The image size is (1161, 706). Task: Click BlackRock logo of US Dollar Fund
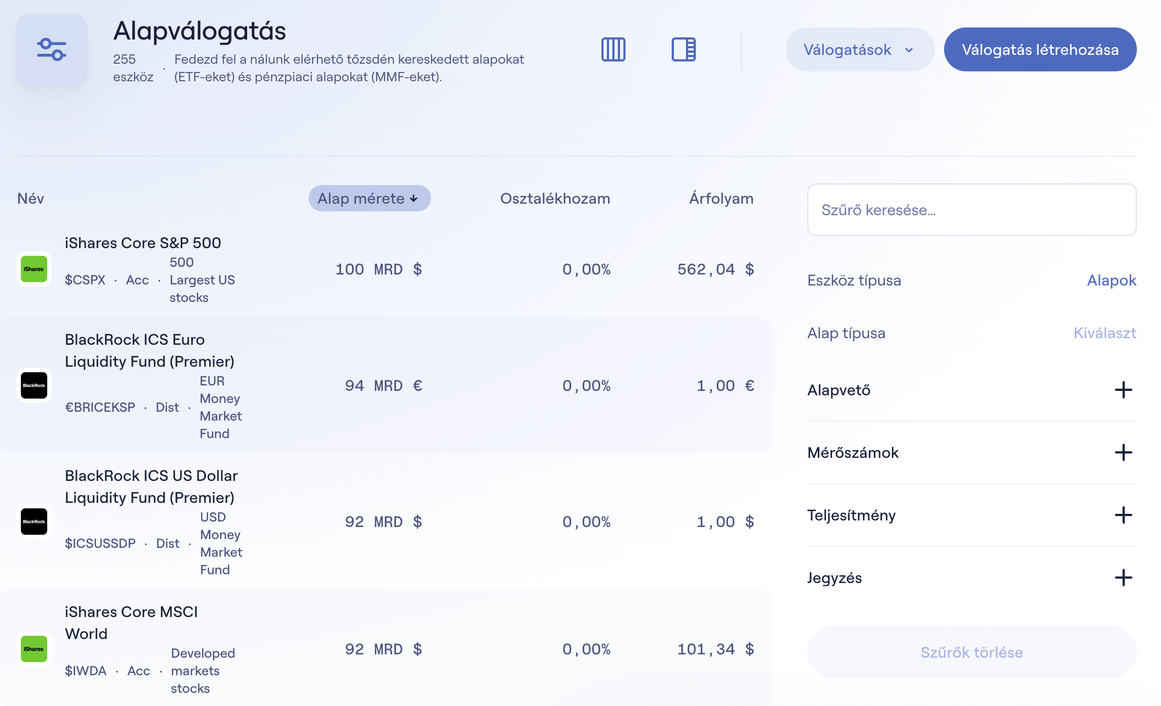pyautogui.click(x=34, y=522)
